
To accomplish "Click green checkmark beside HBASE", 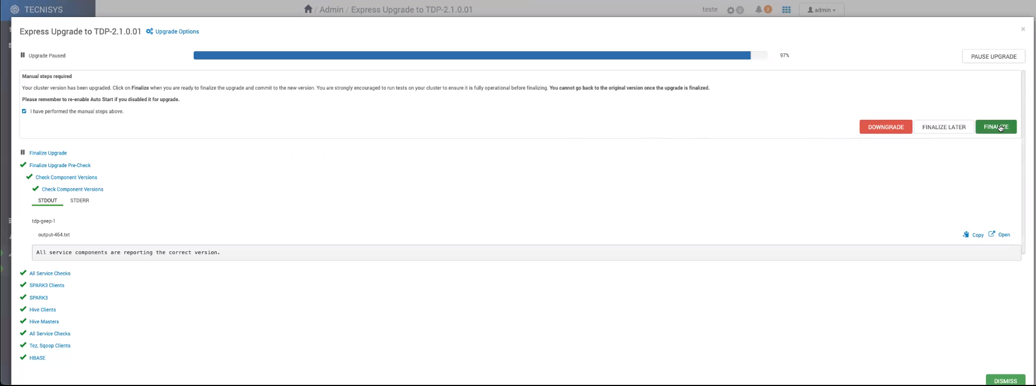I will pos(23,357).
